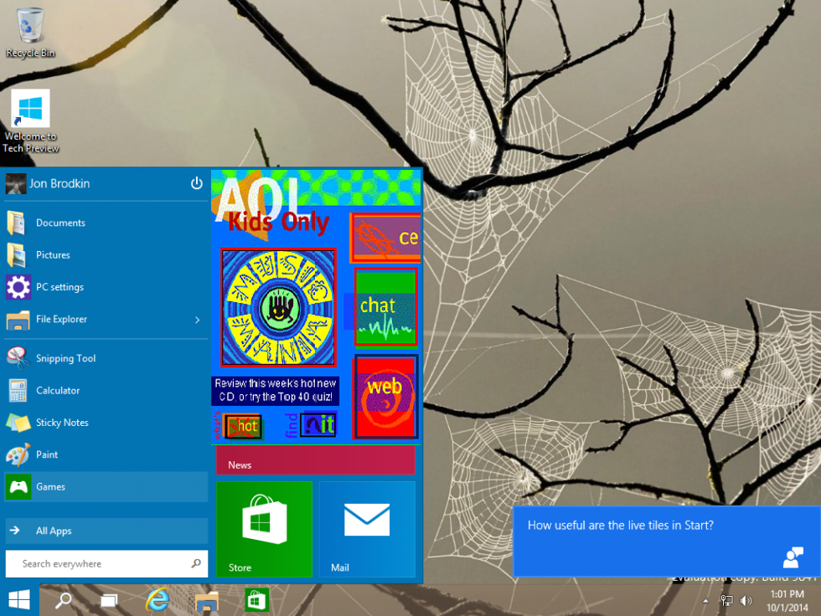The image size is (821, 616).
Task: Open the red News tile
Action: (x=316, y=461)
